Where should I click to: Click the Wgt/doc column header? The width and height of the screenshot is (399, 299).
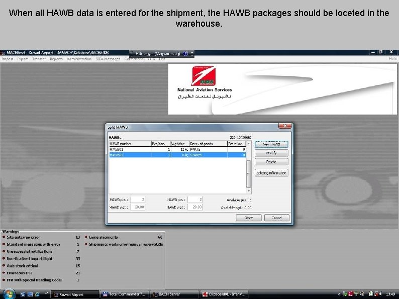pyautogui.click(x=180, y=144)
